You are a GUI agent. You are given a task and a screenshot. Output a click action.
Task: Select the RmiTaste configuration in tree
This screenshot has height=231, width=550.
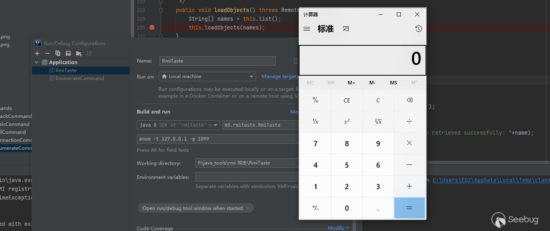[x=66, y=70]
